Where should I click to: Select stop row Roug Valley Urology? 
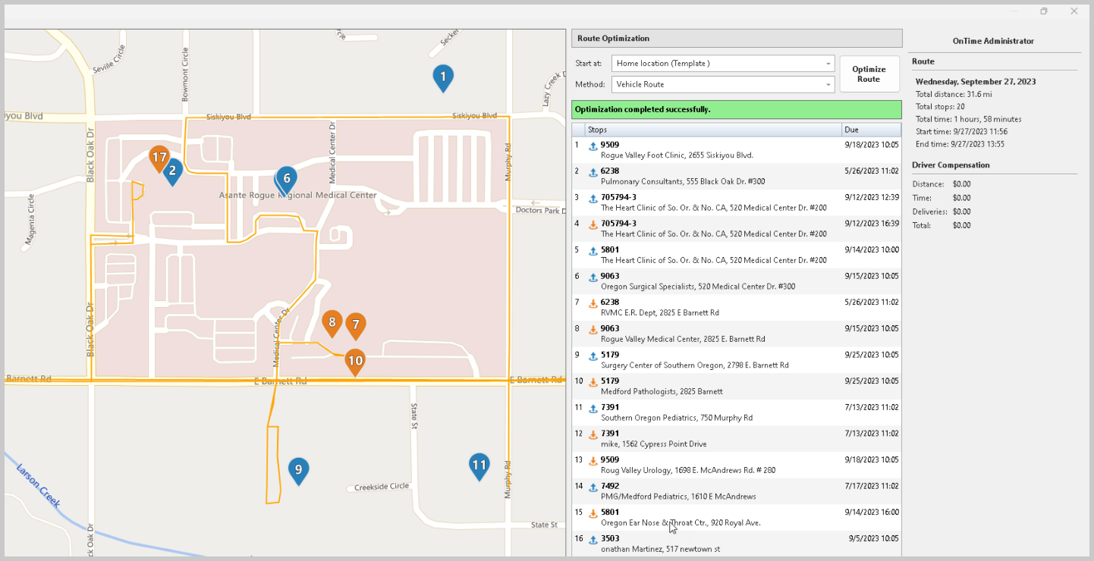pyautogui.click(x=736, y=465)
